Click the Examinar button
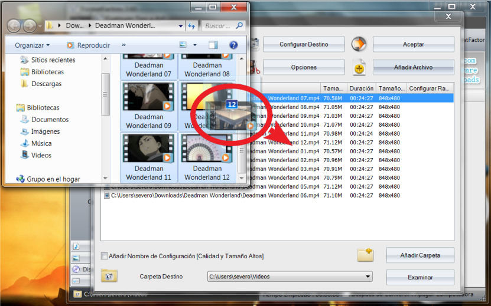This screenshot has width=491, height=306. 420,277
